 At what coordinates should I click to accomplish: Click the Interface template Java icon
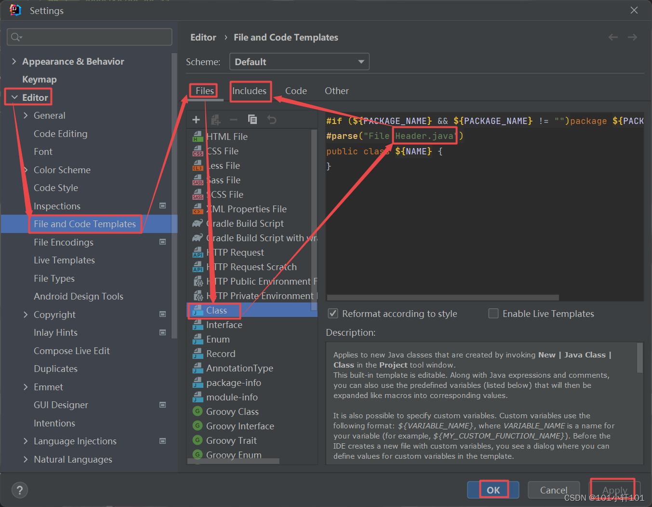tap(198, 325)
